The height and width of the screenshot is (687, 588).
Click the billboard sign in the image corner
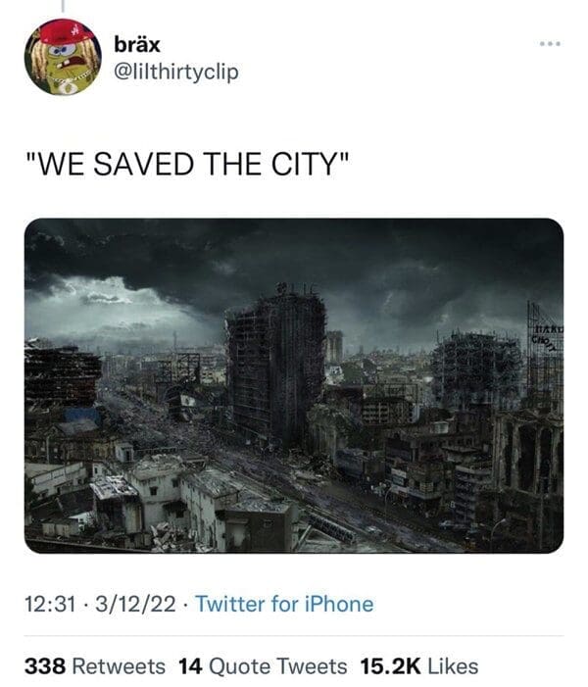click(547, 335)
